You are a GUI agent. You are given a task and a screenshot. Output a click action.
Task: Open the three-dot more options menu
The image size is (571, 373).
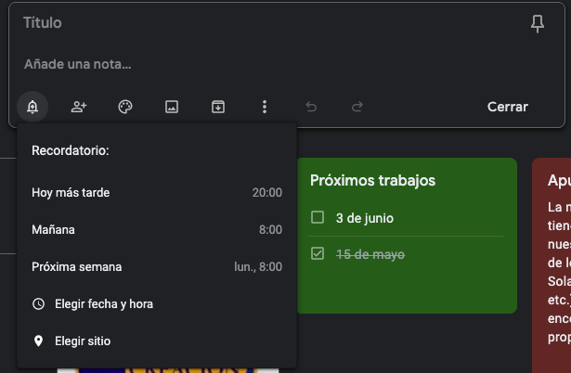click(265, 107)
